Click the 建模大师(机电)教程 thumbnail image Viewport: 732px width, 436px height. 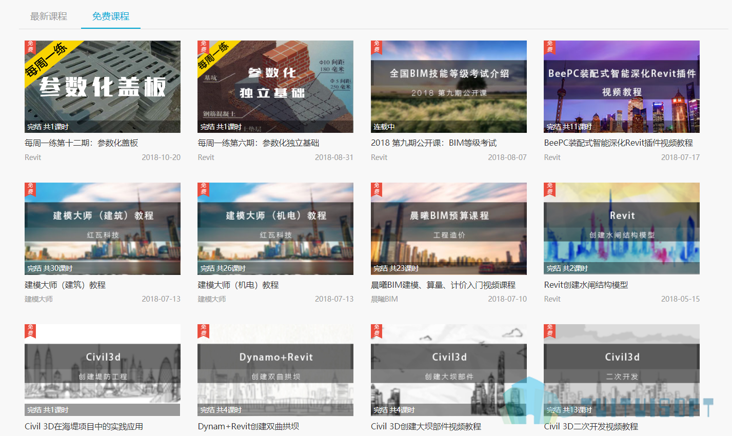click(x=275, y=229)
